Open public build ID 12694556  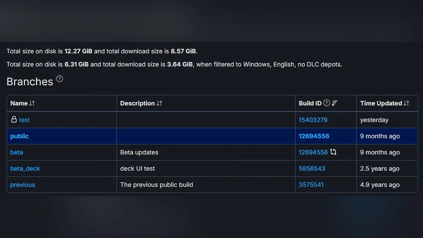314,136
